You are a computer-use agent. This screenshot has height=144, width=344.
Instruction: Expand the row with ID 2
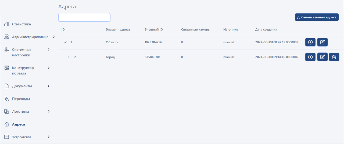[69, 57]
